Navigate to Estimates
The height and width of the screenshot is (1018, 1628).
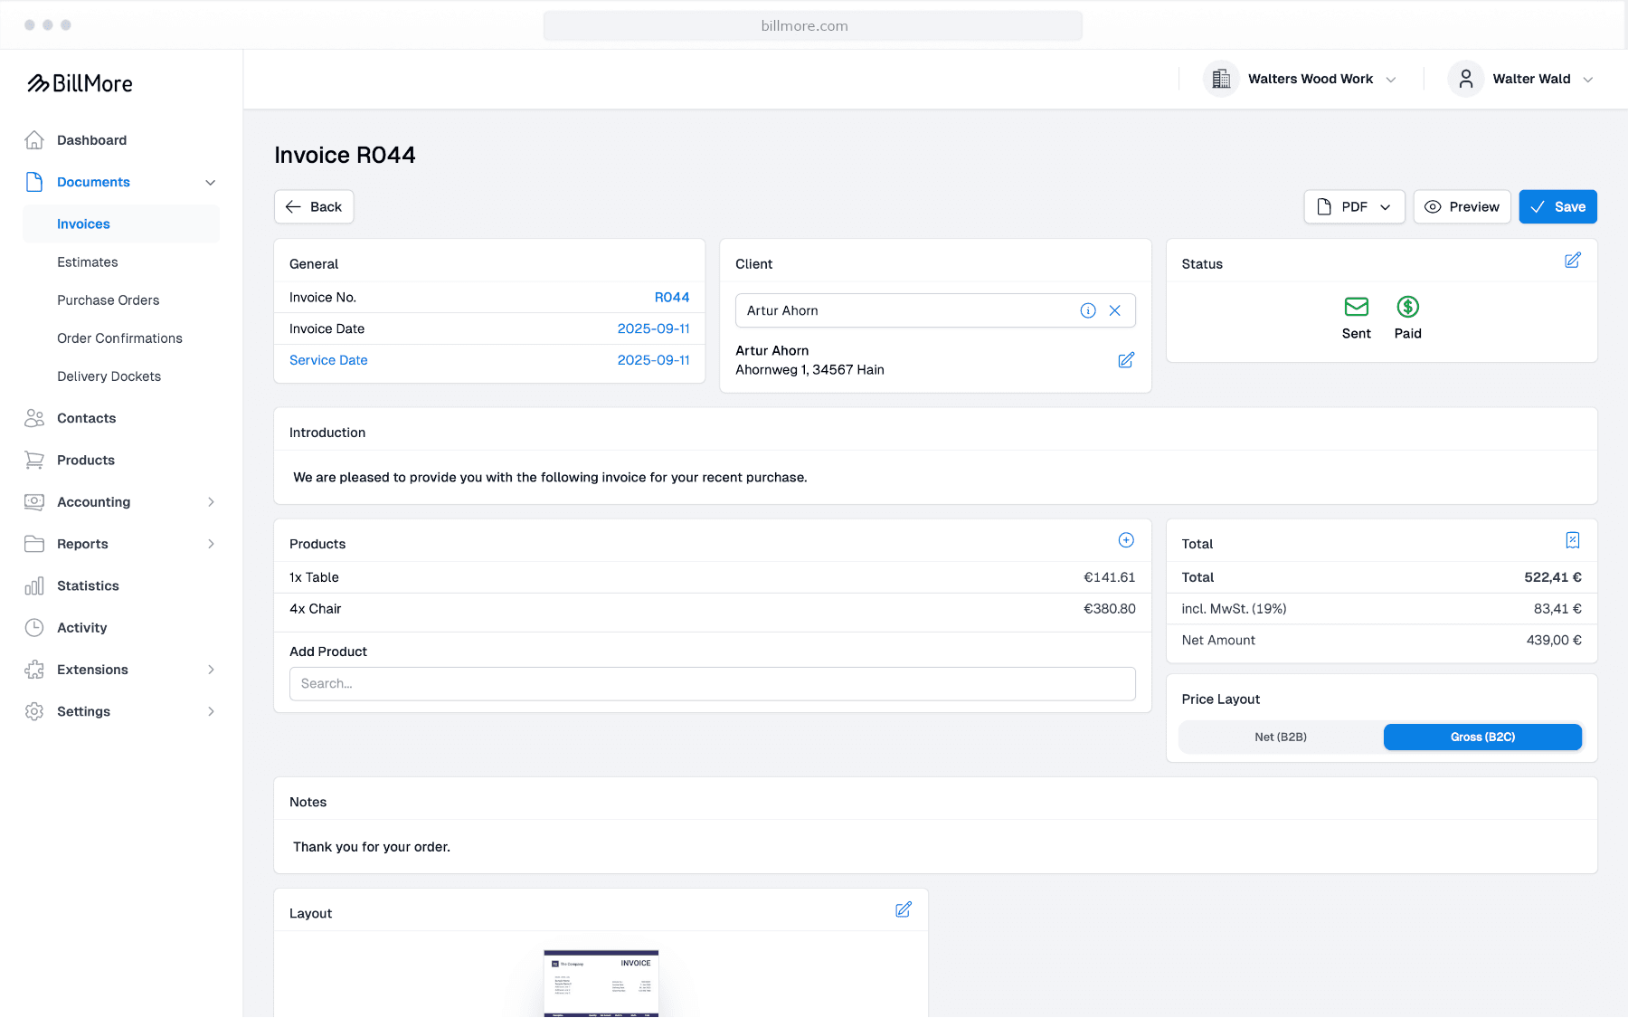click(87, 262)
